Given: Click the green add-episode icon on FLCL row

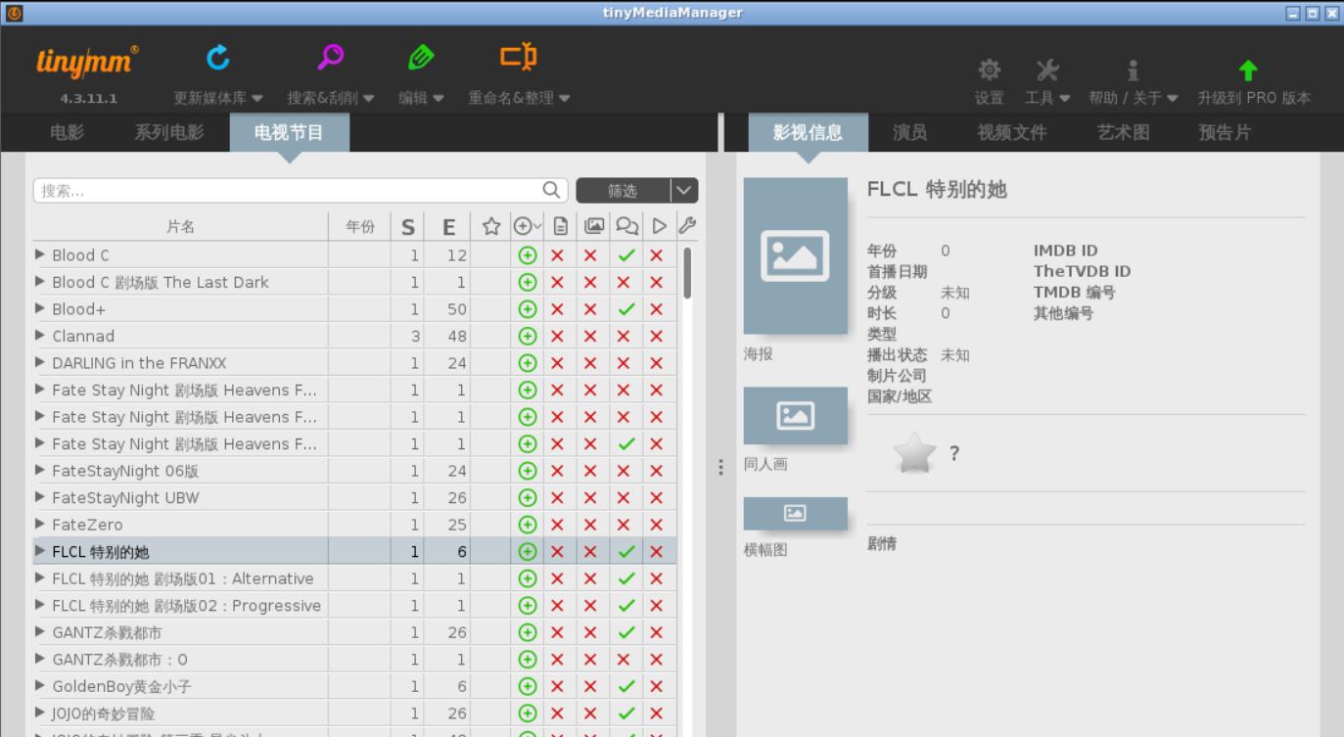Looking at the screenshot, I should [x=527, y=551].
